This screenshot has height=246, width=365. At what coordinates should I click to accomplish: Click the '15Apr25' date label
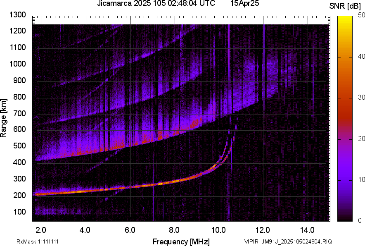pyautogui.click(x=245, y=3)
